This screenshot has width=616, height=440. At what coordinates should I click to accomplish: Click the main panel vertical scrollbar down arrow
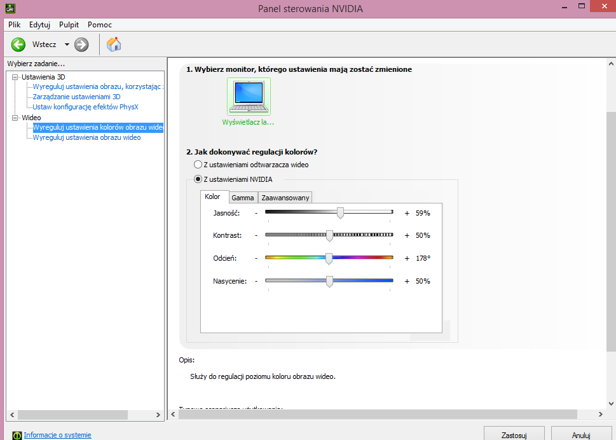[x=611, y=404]
